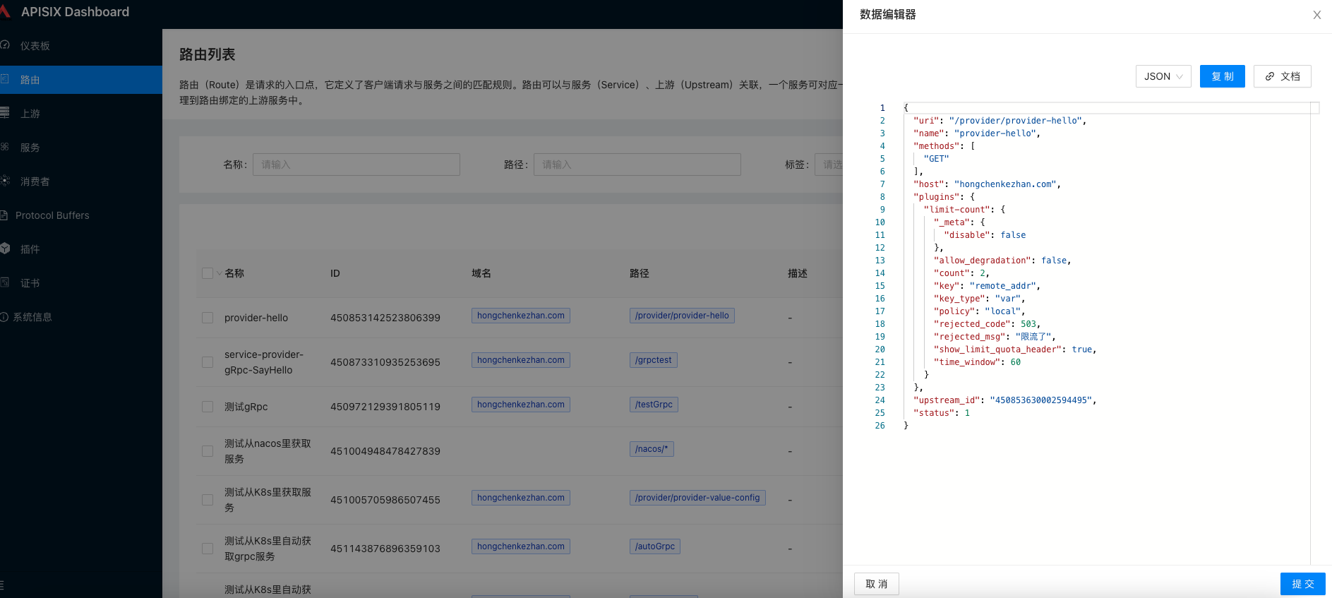Click the "time_window": 60 line in editor

[x=977, y=362]
